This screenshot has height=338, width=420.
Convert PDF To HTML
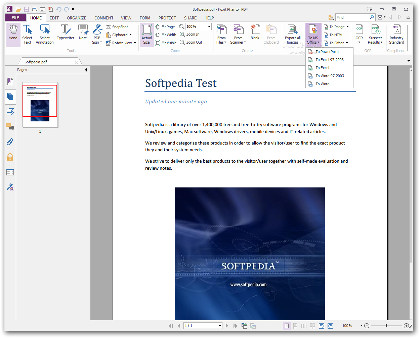334,35
